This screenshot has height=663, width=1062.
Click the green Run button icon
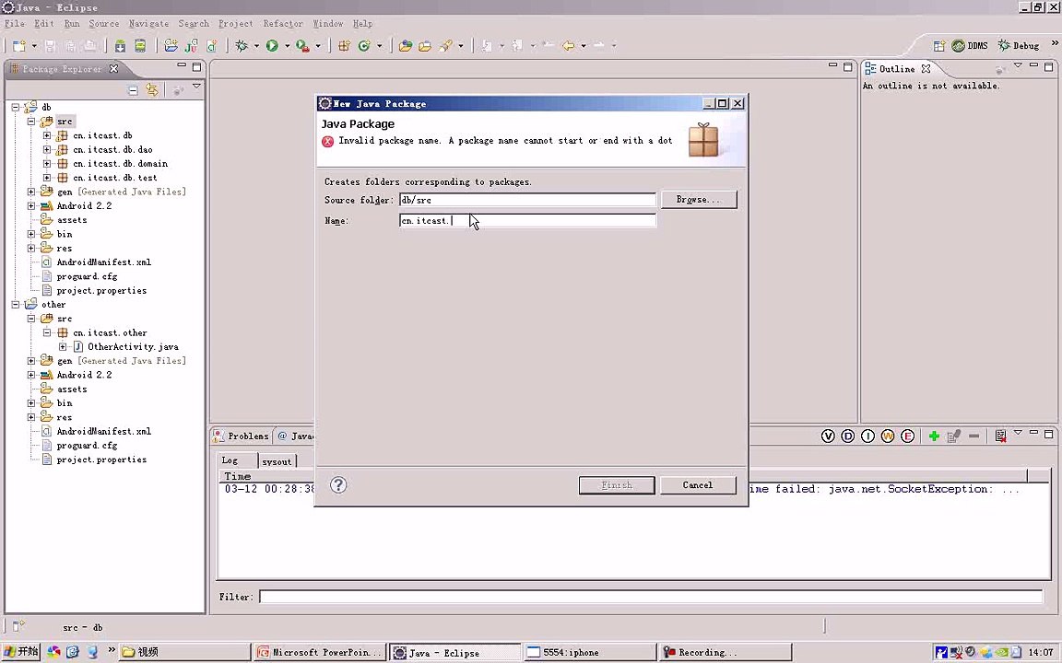tap(272, 46)
